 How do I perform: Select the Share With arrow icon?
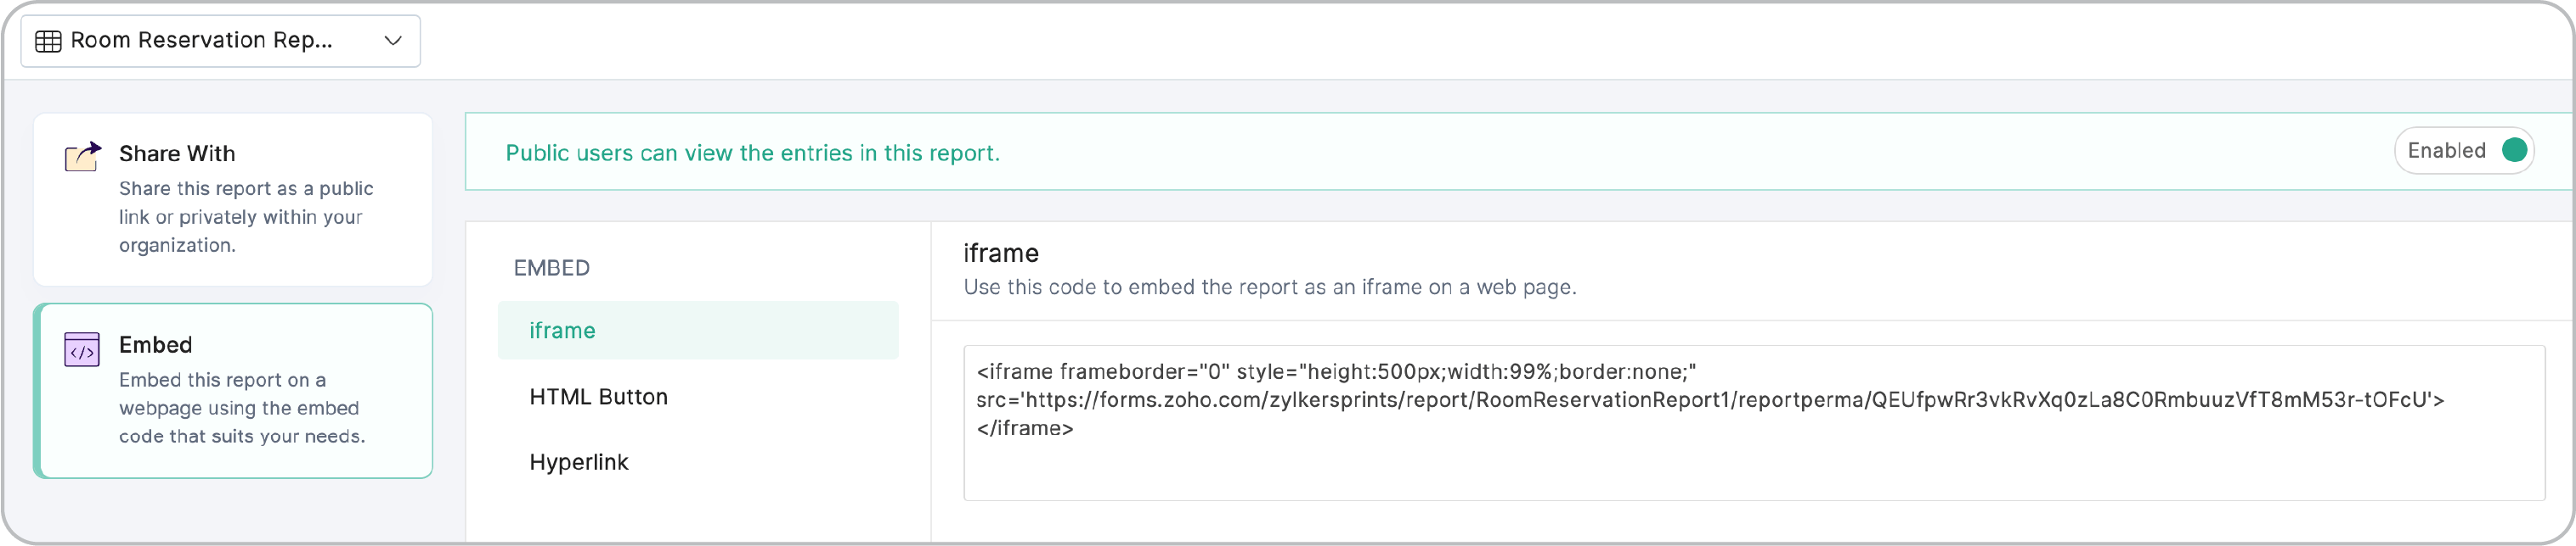pos(81,156)
